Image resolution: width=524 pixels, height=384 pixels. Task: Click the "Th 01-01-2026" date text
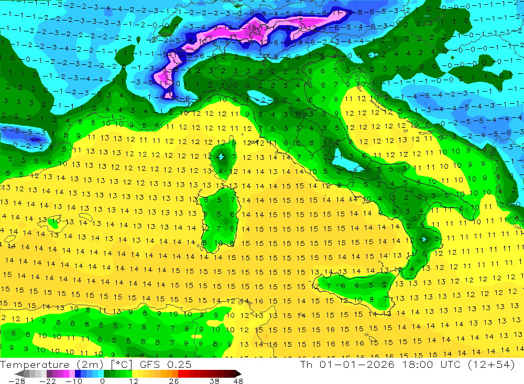pyautogui.click(x=347, y=364)
